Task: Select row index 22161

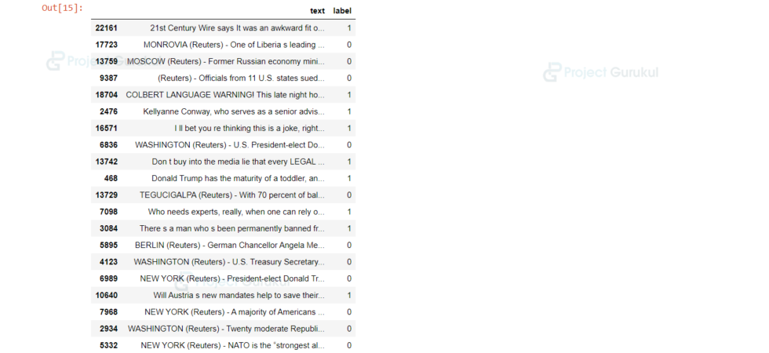Action: [x=106, y=28]
